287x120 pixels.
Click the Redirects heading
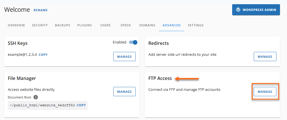[159, 43]
